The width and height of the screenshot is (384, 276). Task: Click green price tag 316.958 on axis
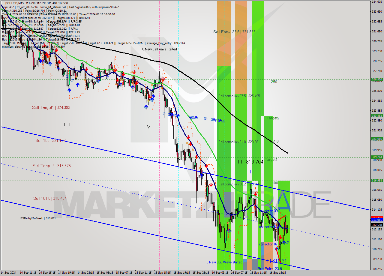377,181
